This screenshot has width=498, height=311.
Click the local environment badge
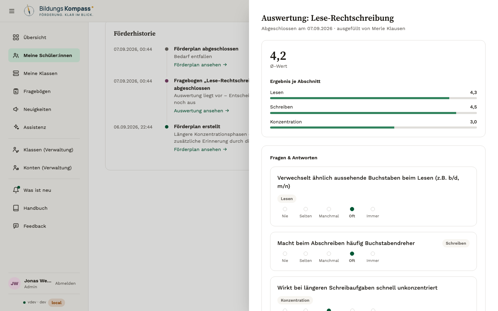click(x=56, y=303)
